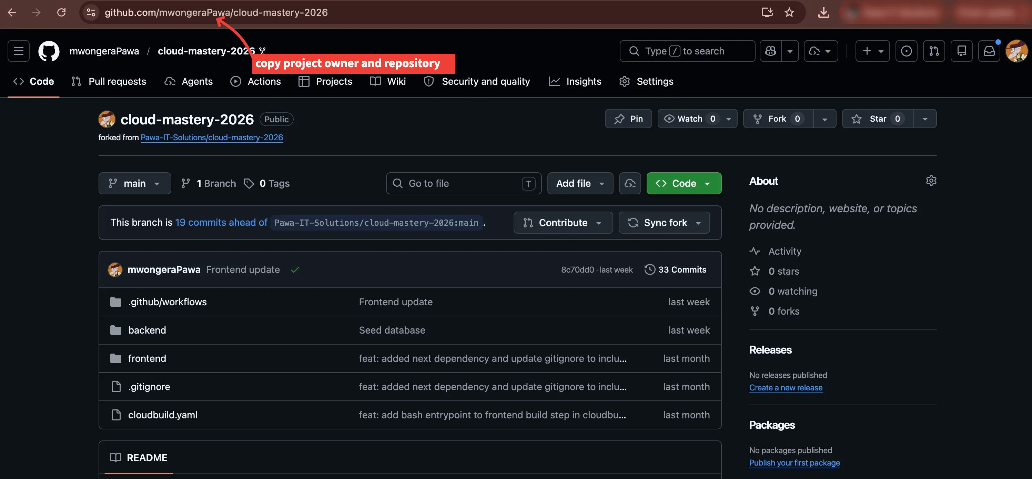View the passing commit status check mark
1032x479 pixels.
[295, 269]
